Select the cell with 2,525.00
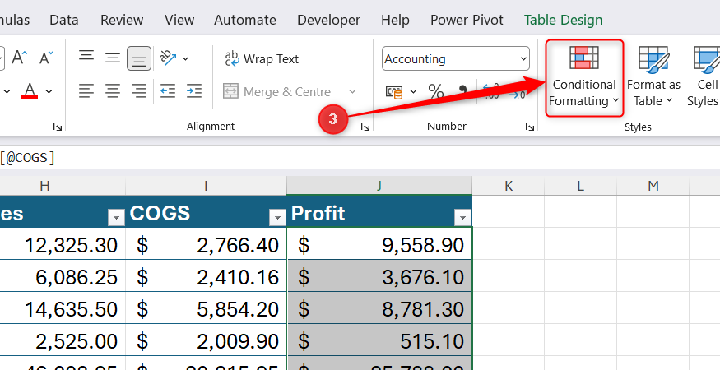This screenshot has height=370, width=720. [63, 340]
